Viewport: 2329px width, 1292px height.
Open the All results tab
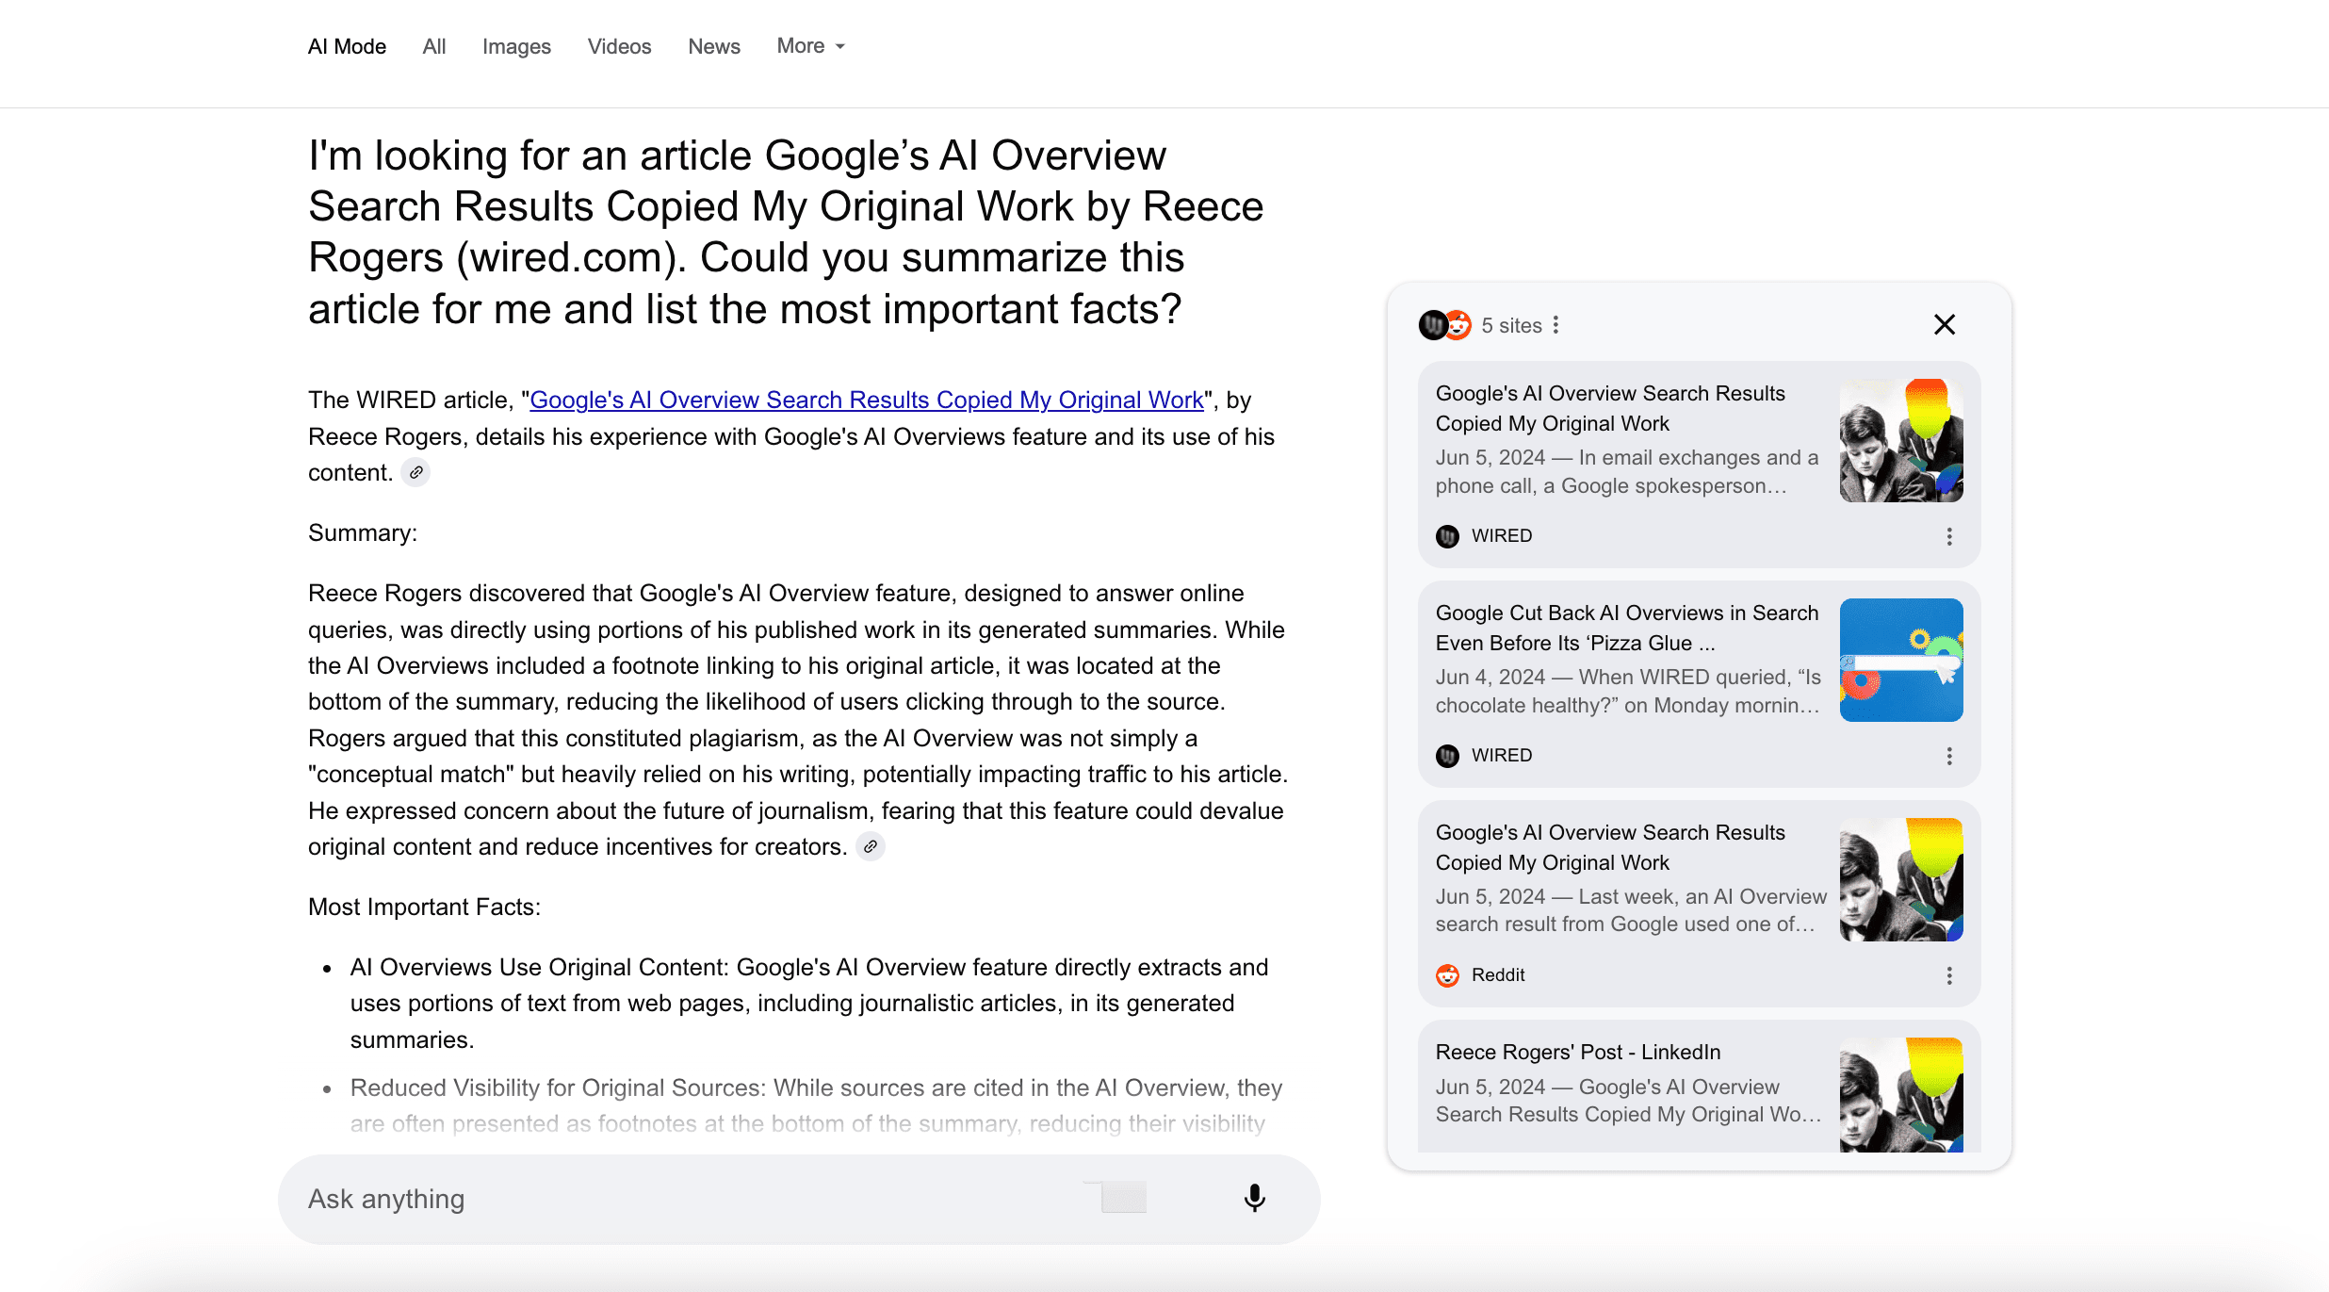[433, 46]
